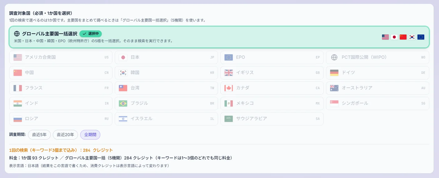439x178 pixels.
Task: Click the SA code label
Action: [x=318, y=119]
